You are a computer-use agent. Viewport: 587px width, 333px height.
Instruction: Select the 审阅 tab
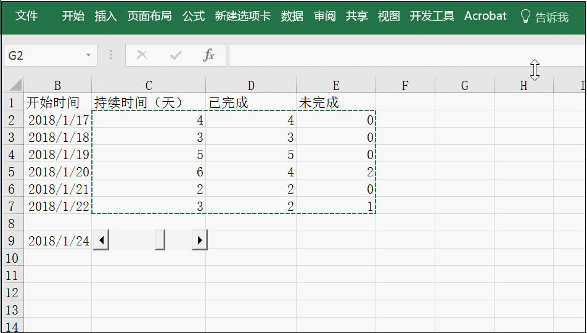[x=324, y=16]
